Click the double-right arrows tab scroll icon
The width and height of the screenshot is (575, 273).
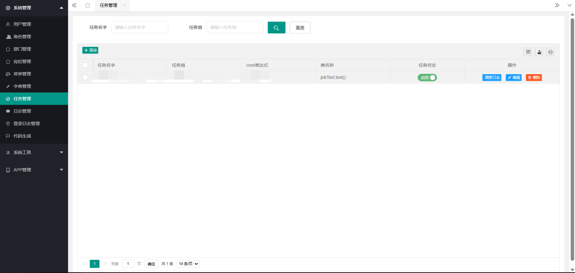(557, 5)
